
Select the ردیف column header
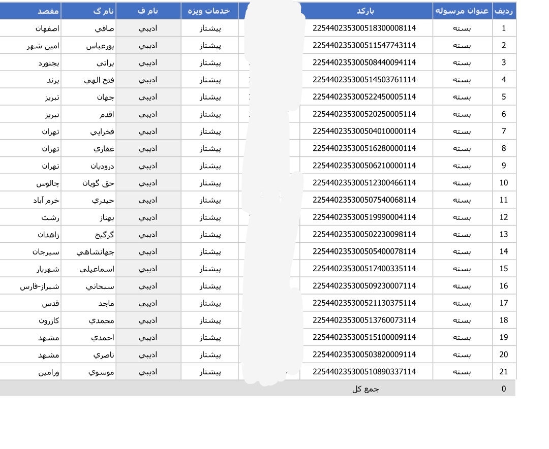504,11
